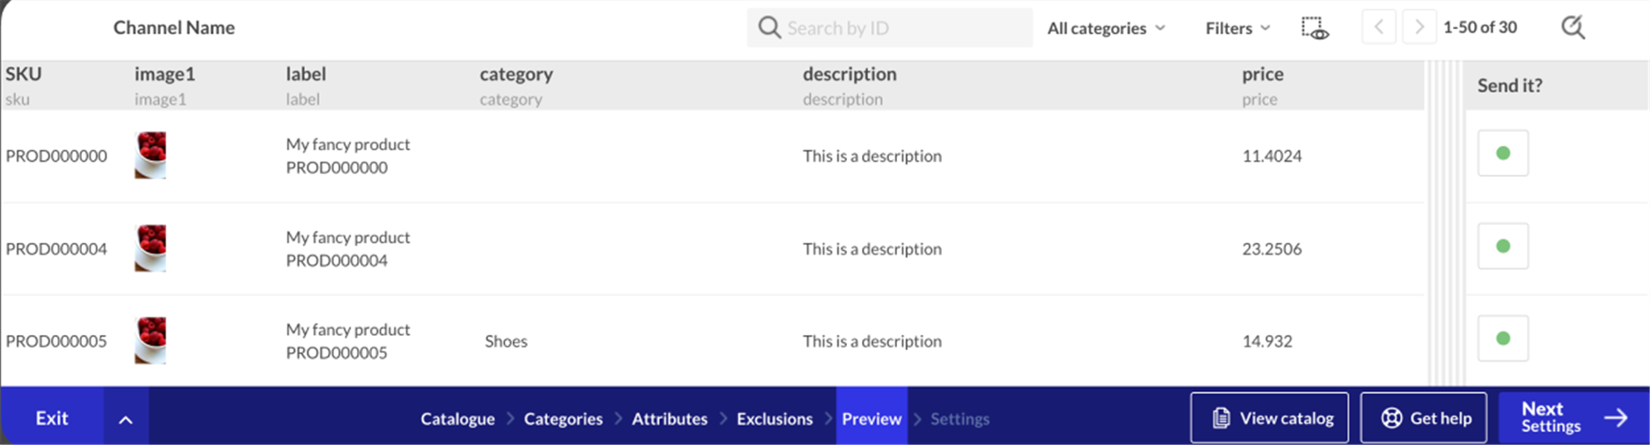Viewport: 1650px width, 445px height.
Task: Click the magnifier inspect icon at top right
Action: coord(1573,27)
